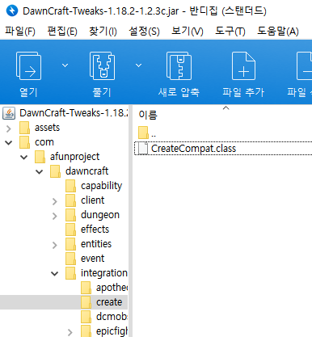Select the effects folder
The height and width of the screenshot is (337, 312).
click(95, 230)
